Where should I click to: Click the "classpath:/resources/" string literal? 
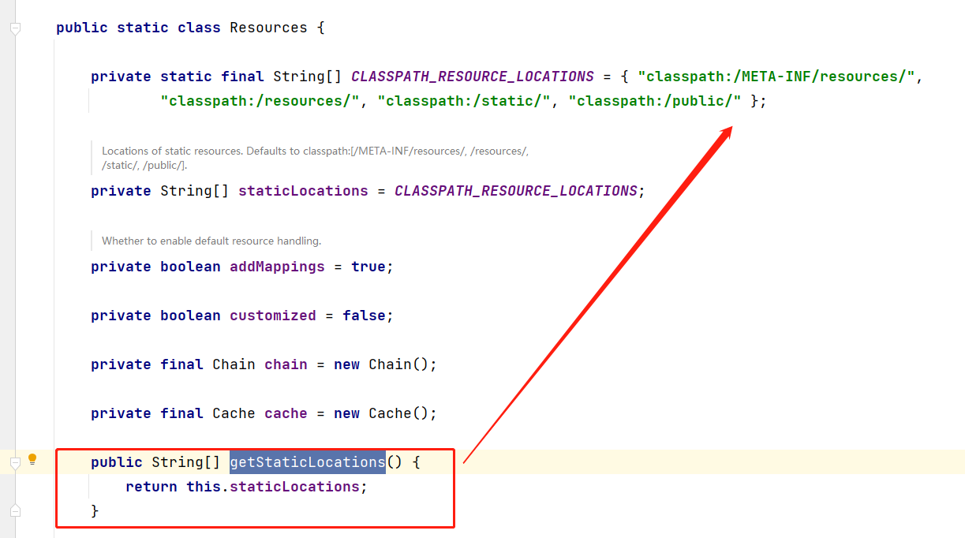click(x=260, y=101)
